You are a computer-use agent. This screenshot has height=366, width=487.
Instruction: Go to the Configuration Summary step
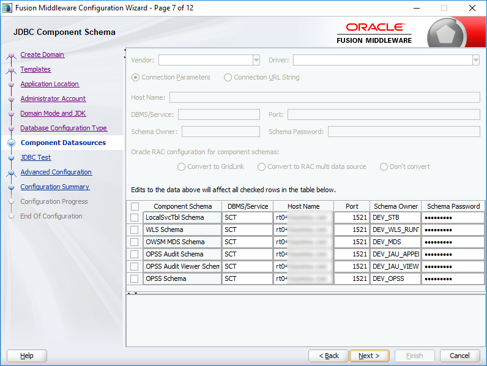point(55,187)
